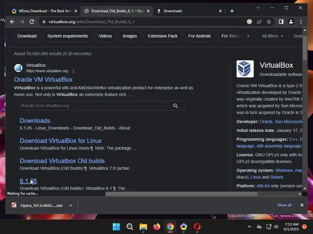Open Linux operating system link
Screen dimensions: 313x234
coord(256,177)
